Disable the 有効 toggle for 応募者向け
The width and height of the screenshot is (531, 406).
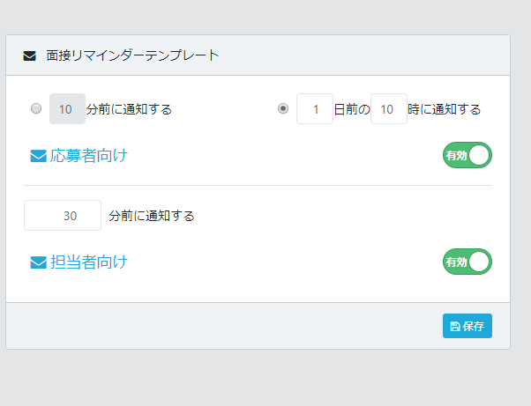pyautogui.click(x=467, y=155)
